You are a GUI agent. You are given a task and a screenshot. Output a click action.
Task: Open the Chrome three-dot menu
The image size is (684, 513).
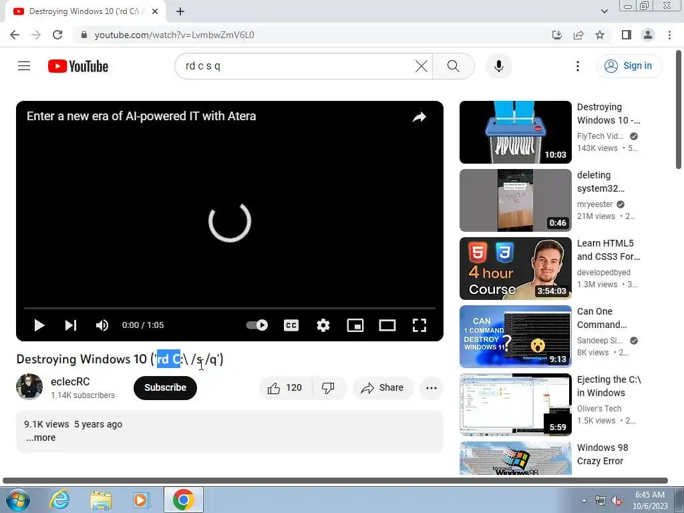[669, 35]
